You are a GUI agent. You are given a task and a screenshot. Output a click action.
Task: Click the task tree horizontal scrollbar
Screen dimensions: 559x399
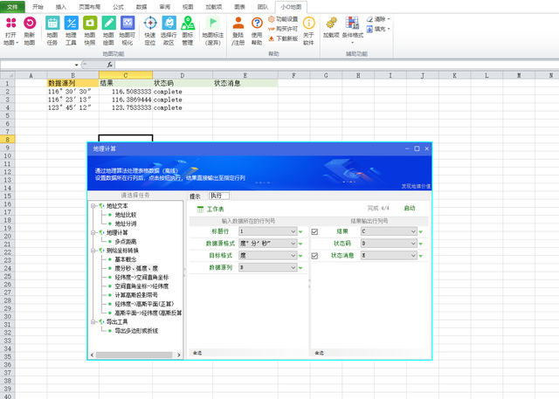coord(134,354)
